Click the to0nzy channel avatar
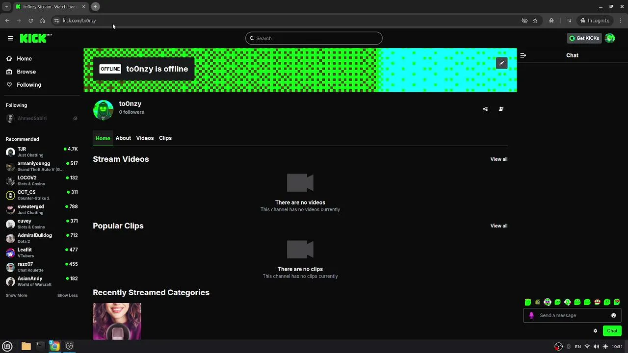Viewport: 628px width, 353px height. tap(103, 110)
